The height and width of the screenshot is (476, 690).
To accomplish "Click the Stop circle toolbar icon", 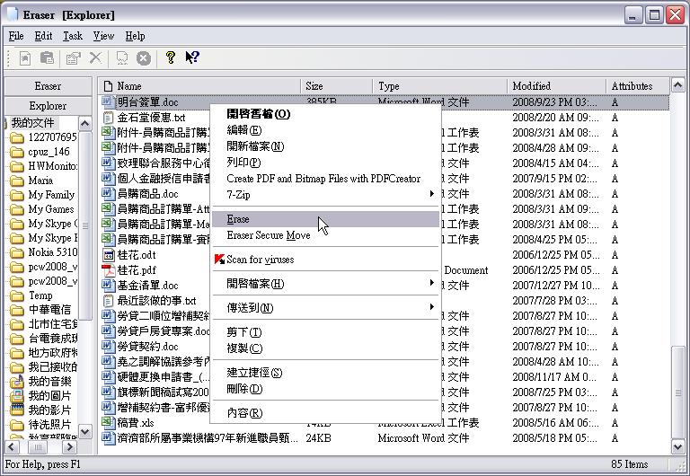I will tap(144, 58).
